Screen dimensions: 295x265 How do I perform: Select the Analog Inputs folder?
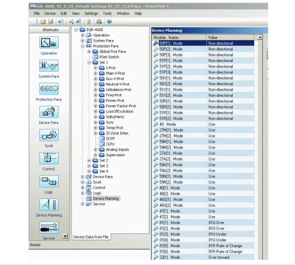[118, 150]
